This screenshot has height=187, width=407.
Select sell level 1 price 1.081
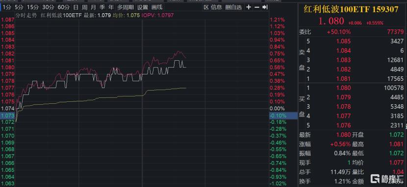tap(343, 78)
